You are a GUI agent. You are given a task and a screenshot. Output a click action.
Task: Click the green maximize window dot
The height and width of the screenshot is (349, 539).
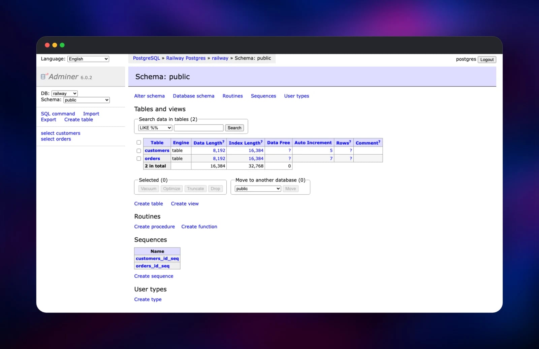pyautogui.click(x=62, y=45)
